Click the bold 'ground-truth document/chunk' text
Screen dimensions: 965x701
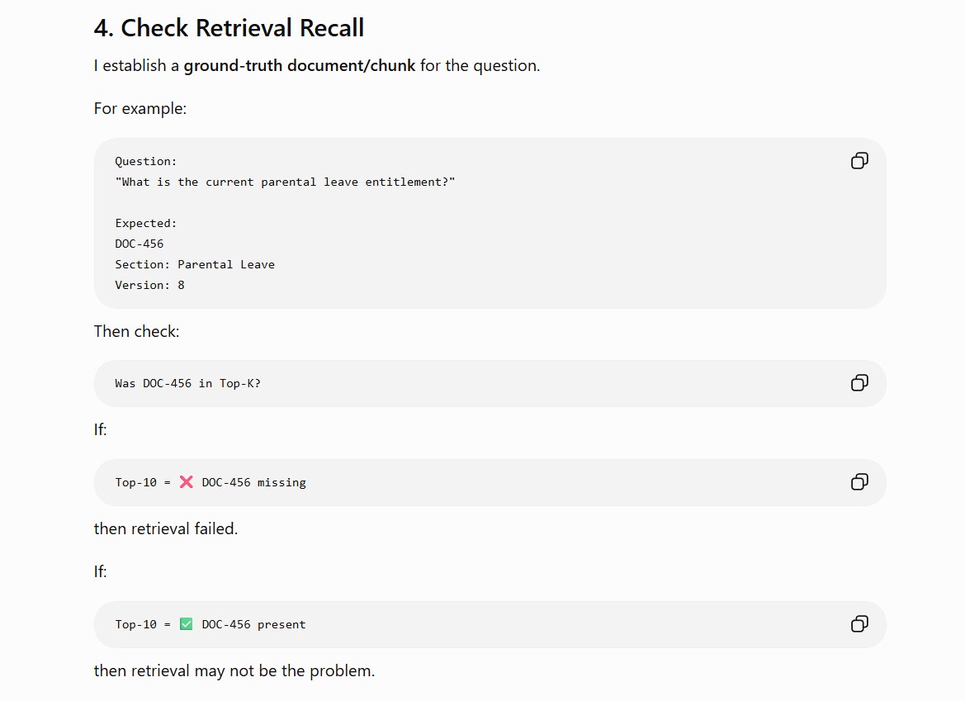point(299,66)
